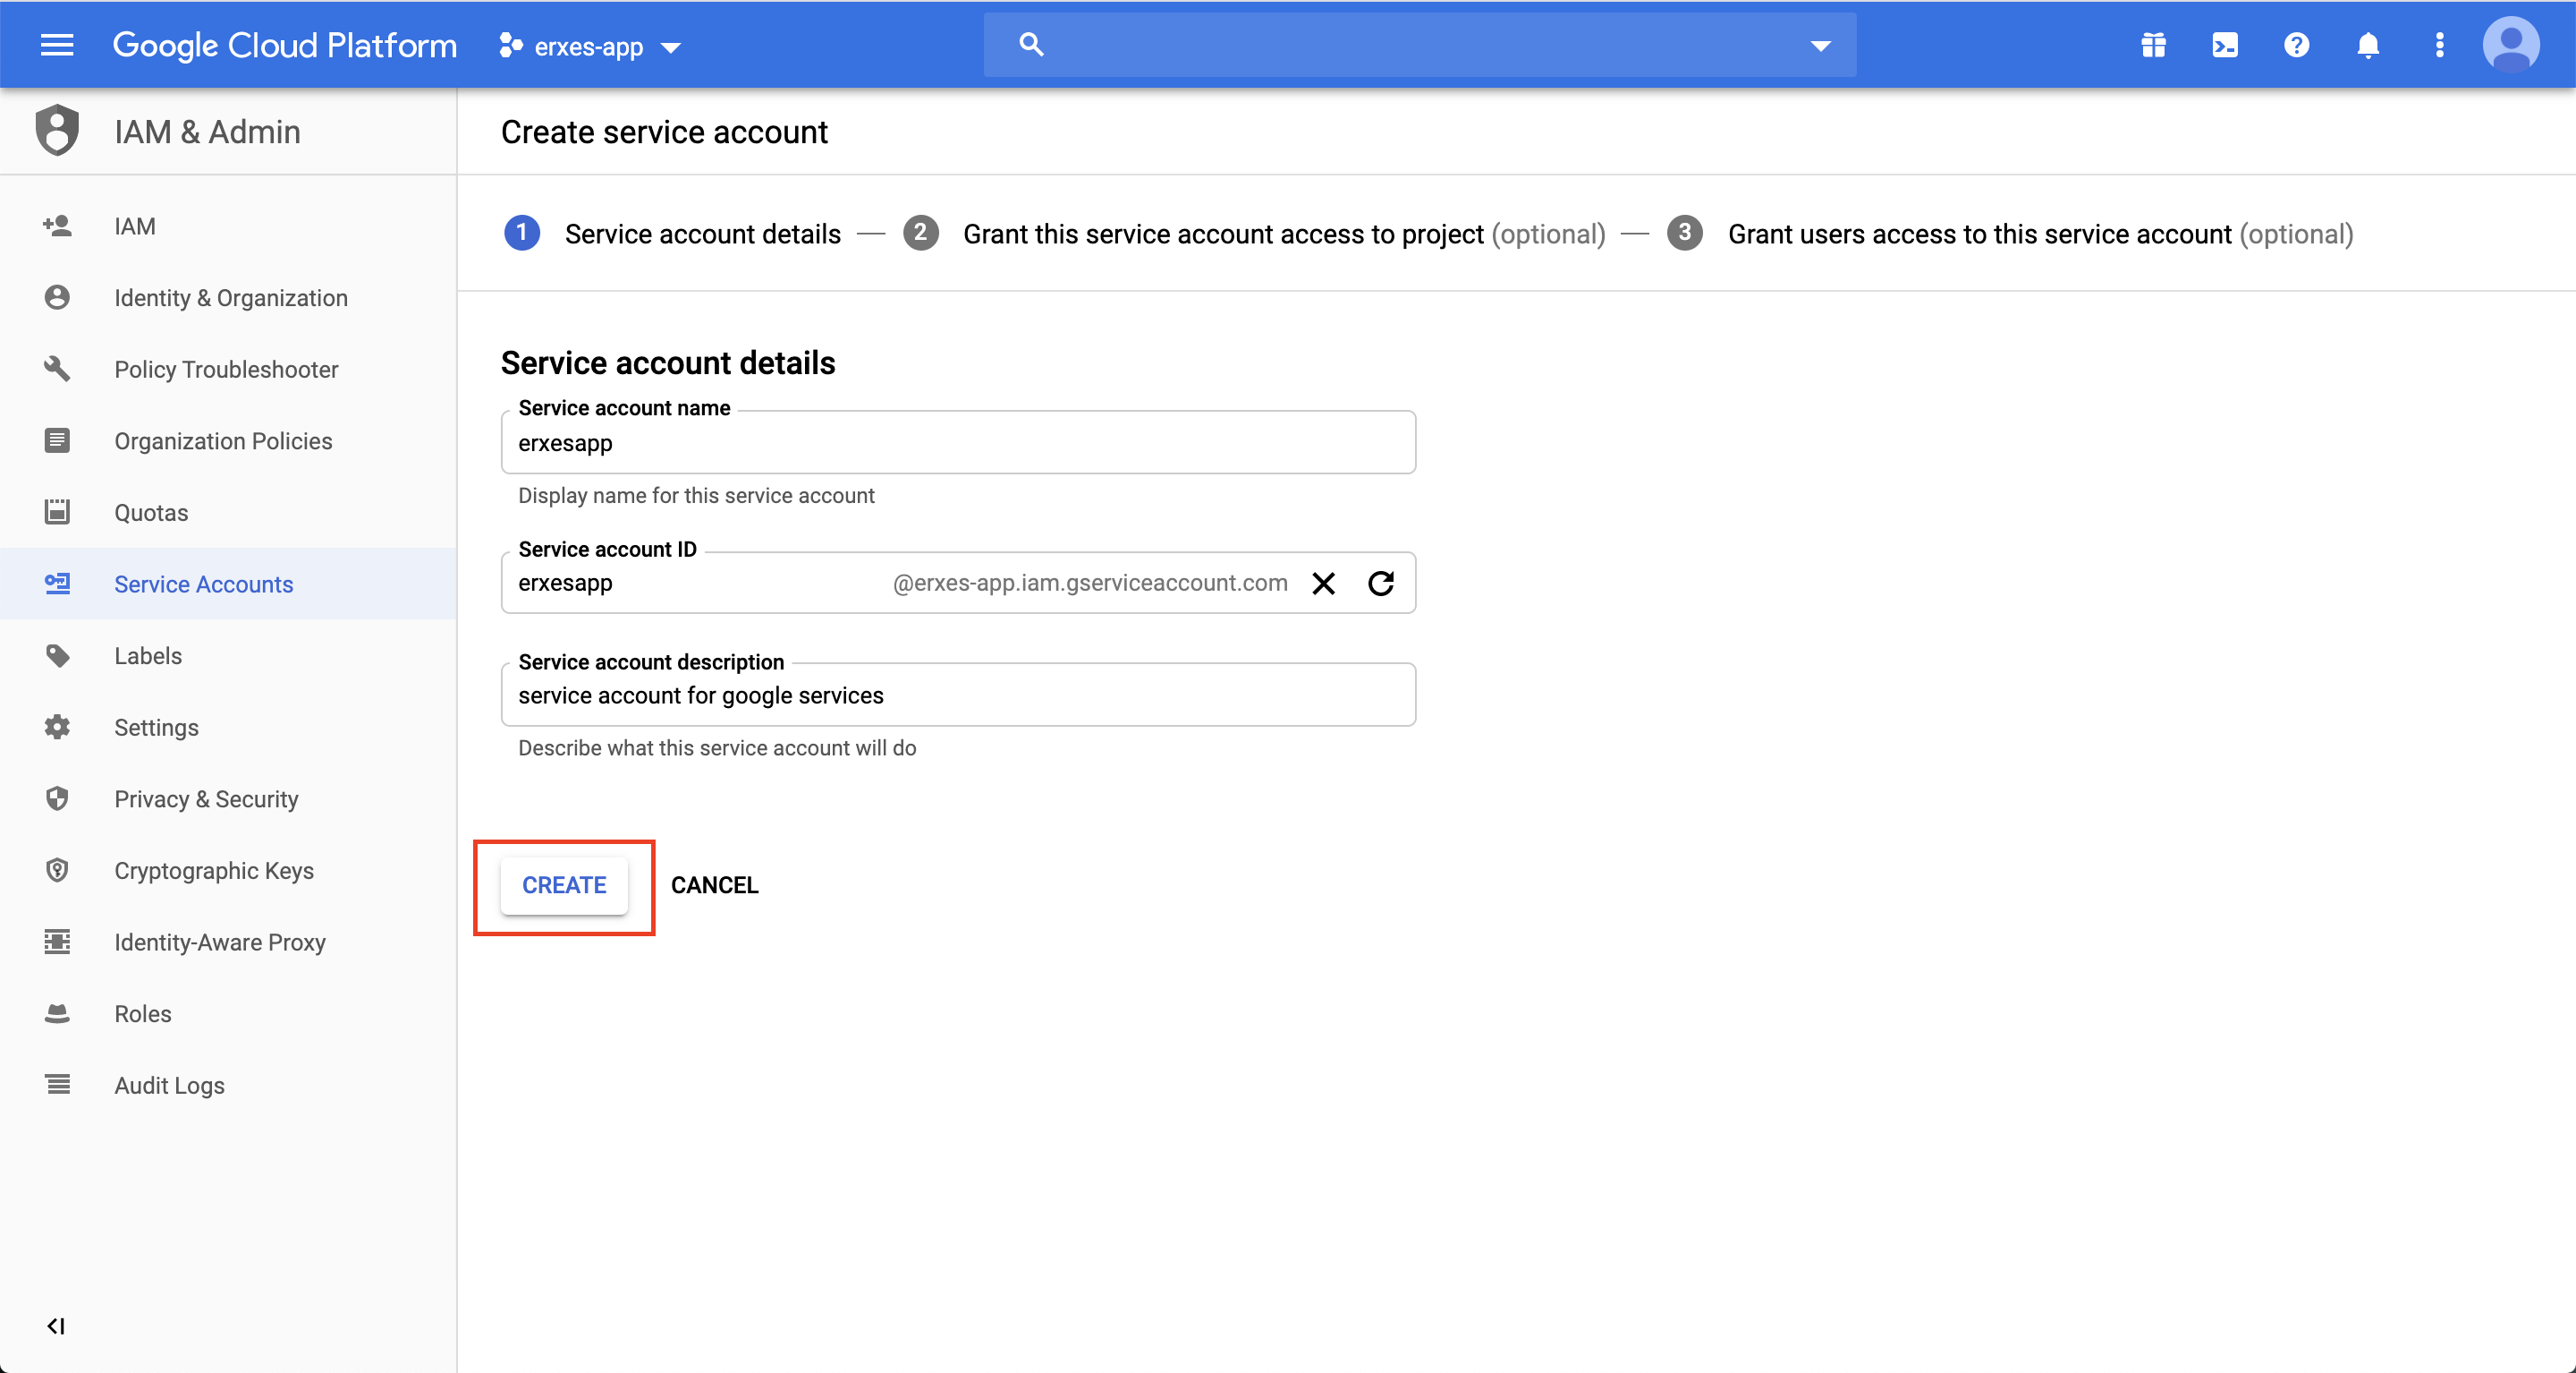Open the user account avatar
The height and width of the screenshot is (1373, 2576).
tap(2510, 45)
